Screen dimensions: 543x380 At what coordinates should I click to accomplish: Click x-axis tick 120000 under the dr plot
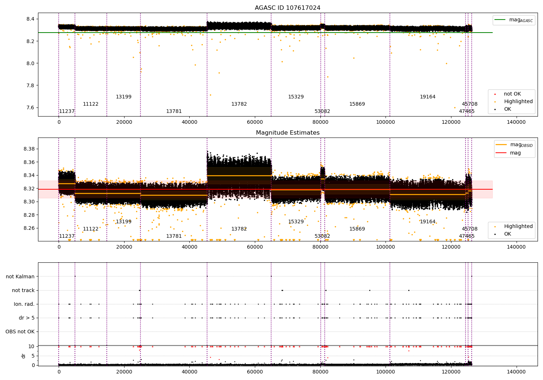click(x=451, y=372)
